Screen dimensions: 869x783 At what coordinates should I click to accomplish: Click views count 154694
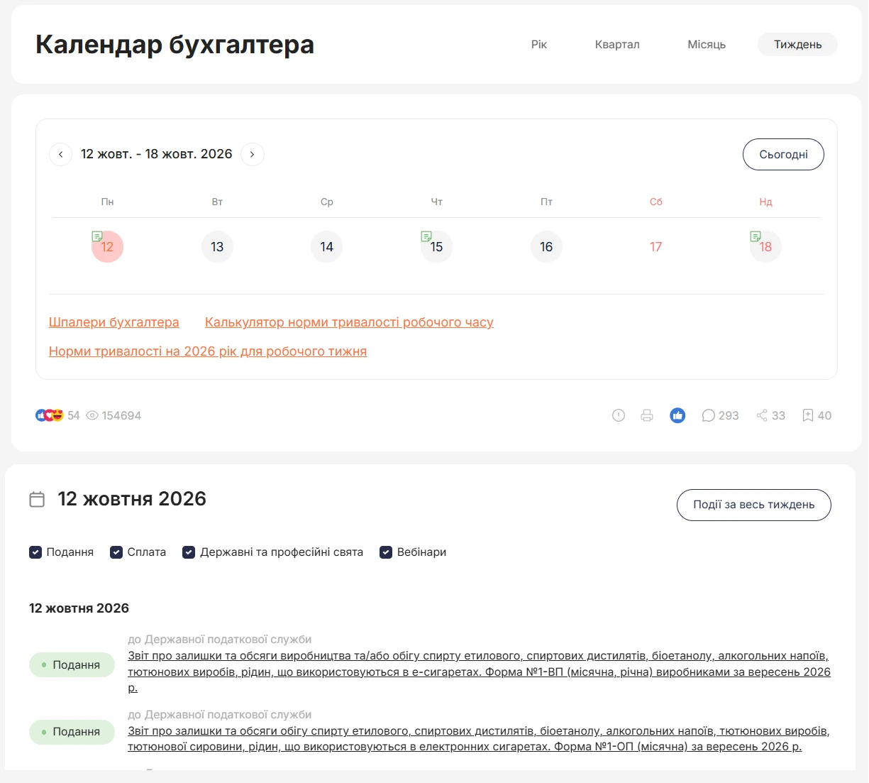[x=121, y=415]
